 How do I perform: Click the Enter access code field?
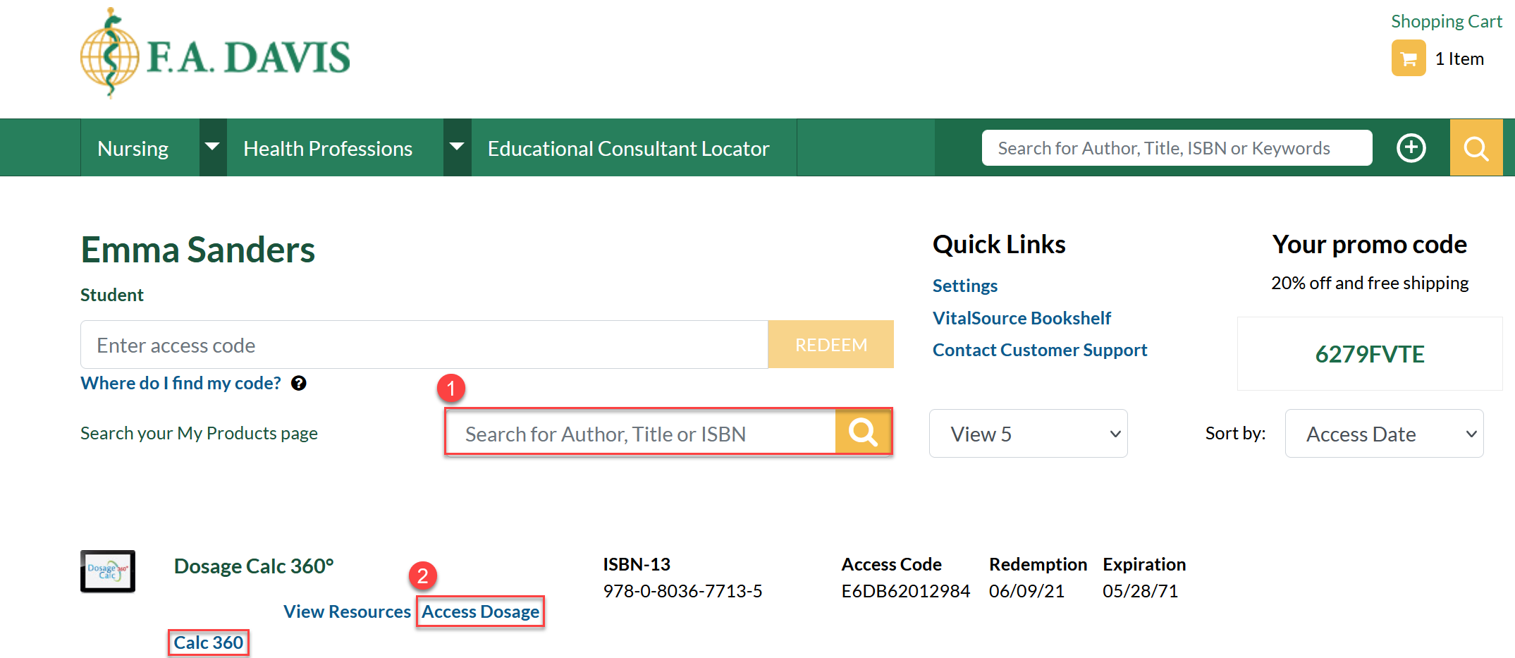click(x=424, y=344)
